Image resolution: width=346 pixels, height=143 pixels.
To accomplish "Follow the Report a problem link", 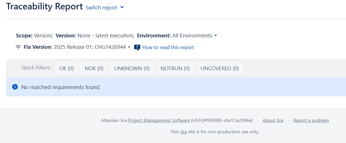I will click(311, 120).
